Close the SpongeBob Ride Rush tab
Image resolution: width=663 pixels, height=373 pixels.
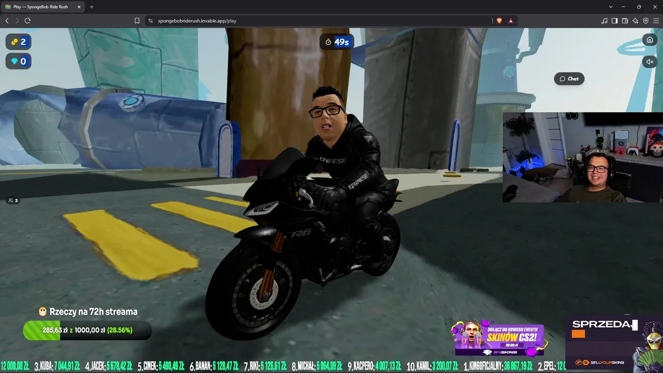[79, 7]
